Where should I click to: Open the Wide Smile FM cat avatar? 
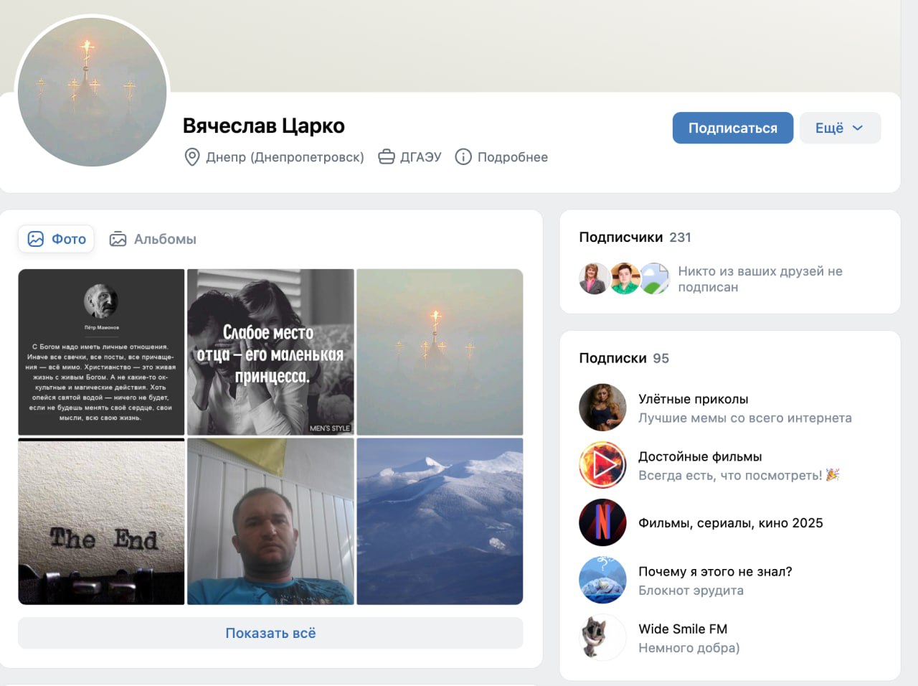602,637
